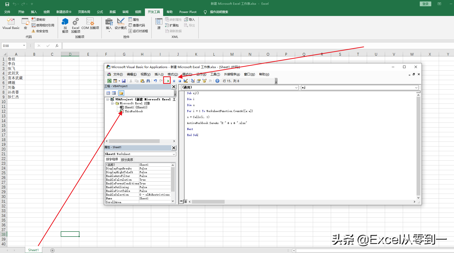Open Properties Window icon in VBA toolbar

[x=199, y=81]
